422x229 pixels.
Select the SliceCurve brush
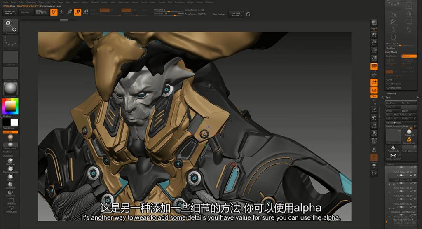pos(10,185)
